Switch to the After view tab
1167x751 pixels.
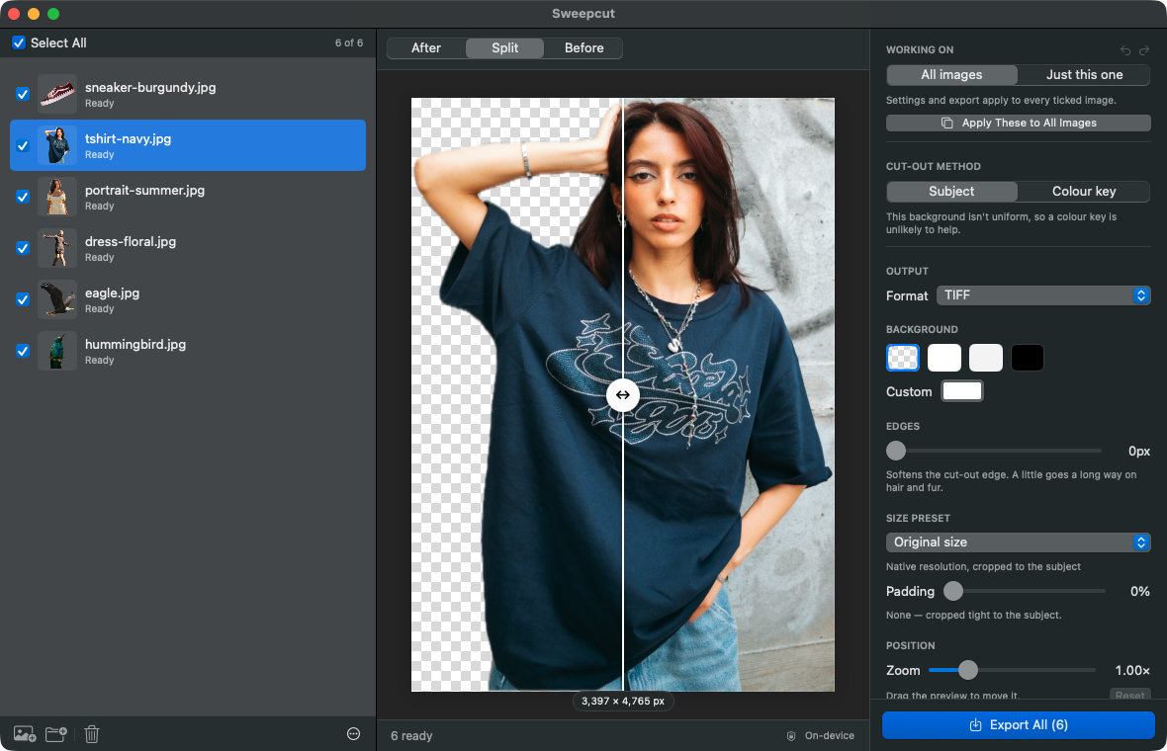(426, 48)
